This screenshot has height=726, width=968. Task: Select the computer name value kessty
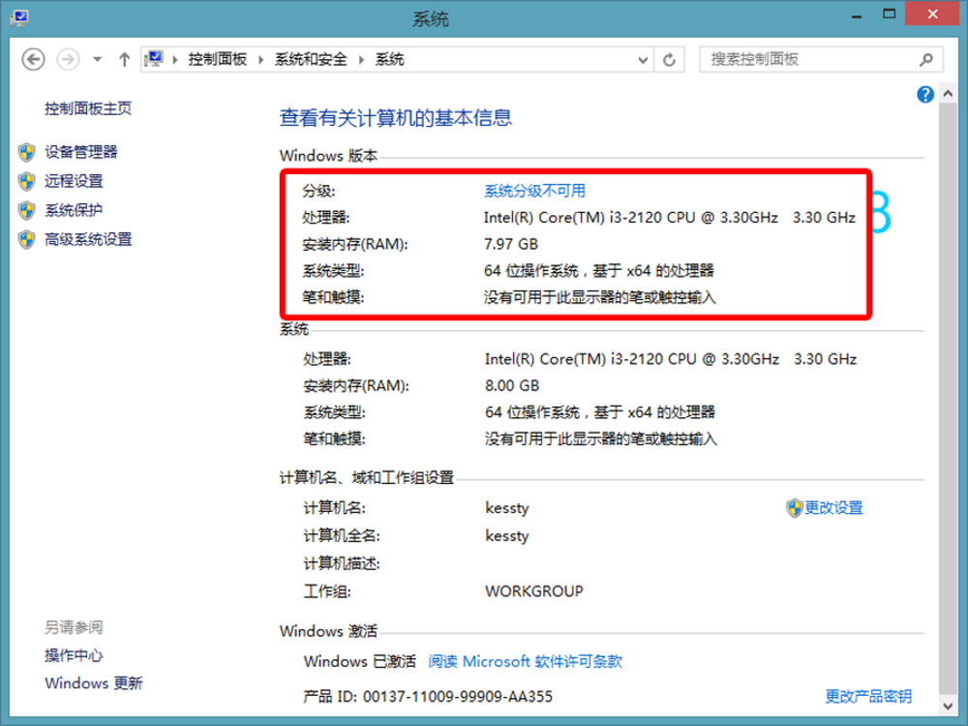pos(507,508)
